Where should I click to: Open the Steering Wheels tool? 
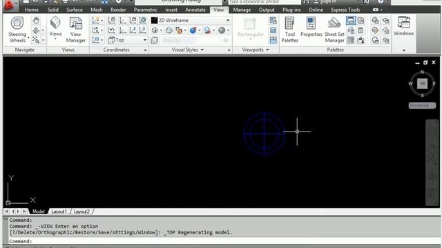(17, 29)
